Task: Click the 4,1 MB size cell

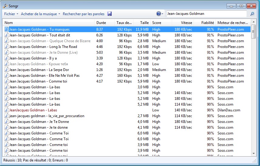Action: click(143, 127)
